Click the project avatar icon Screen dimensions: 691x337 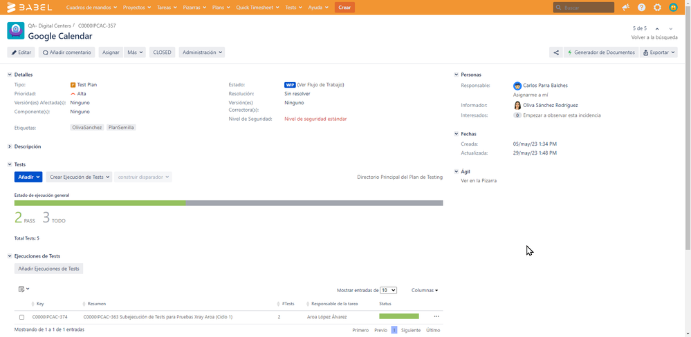(x=16, y=31)
